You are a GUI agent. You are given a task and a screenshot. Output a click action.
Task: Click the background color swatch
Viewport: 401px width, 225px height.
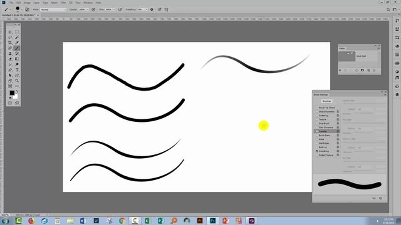(x=16, y=97)
